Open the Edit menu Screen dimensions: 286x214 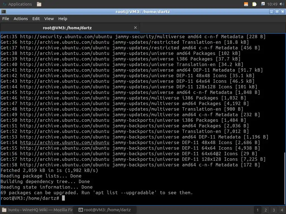coord(36,19)
